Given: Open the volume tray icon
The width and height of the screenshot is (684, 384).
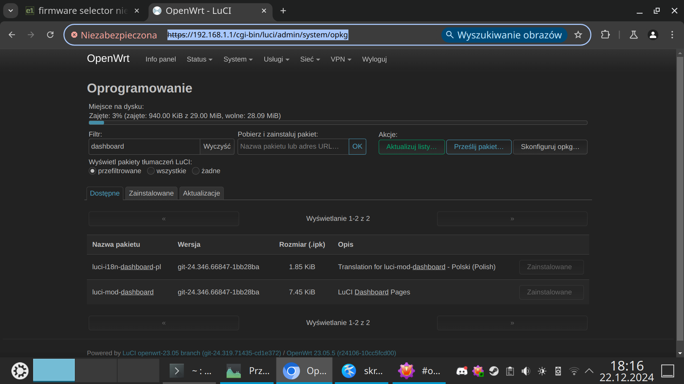Looking at the screenshot, I should 526,371.
